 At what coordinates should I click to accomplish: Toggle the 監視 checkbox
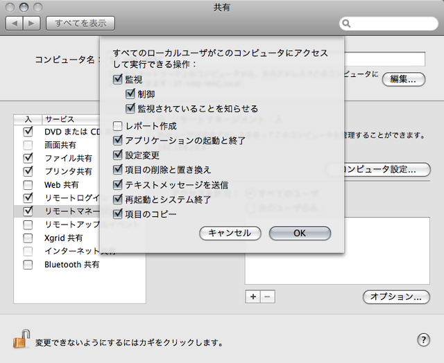118,80
